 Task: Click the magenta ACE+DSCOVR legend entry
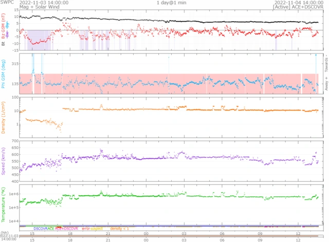tap(66, 229)
